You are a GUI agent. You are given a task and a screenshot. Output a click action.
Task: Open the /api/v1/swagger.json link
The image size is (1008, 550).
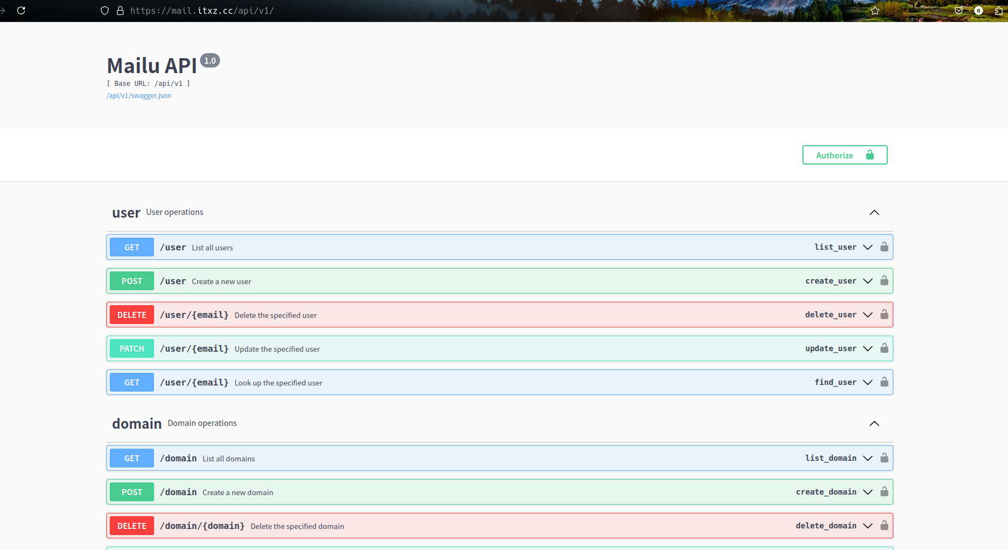click(139, 96)
